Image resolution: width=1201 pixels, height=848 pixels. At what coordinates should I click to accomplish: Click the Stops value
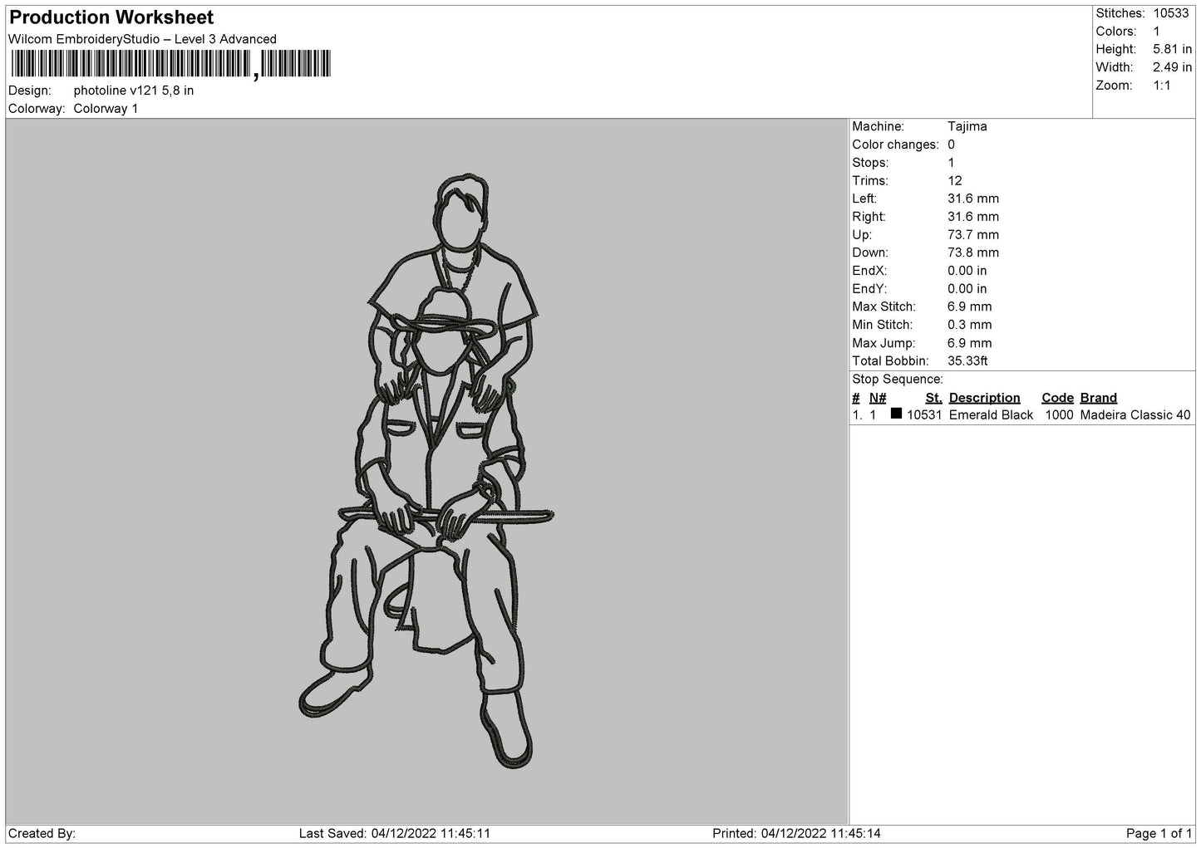coord(951,163)
